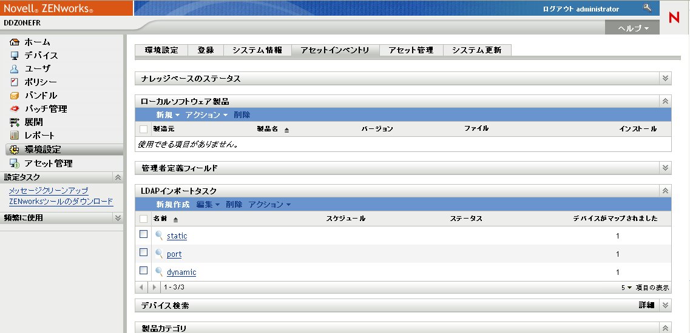Image resolution: width=690 pixels, height=333 pixels.
Task: Click the スケジュール column header
Action: coord(346,219)
